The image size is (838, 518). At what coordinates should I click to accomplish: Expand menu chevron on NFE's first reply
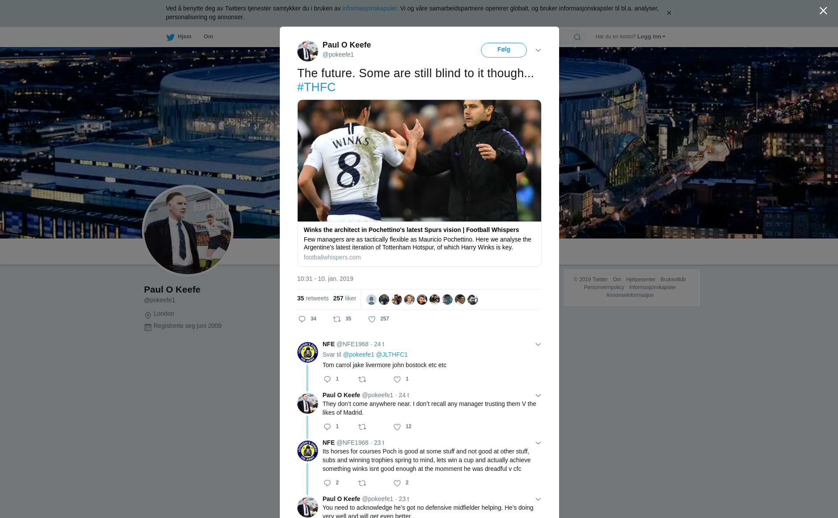[538, 344]
